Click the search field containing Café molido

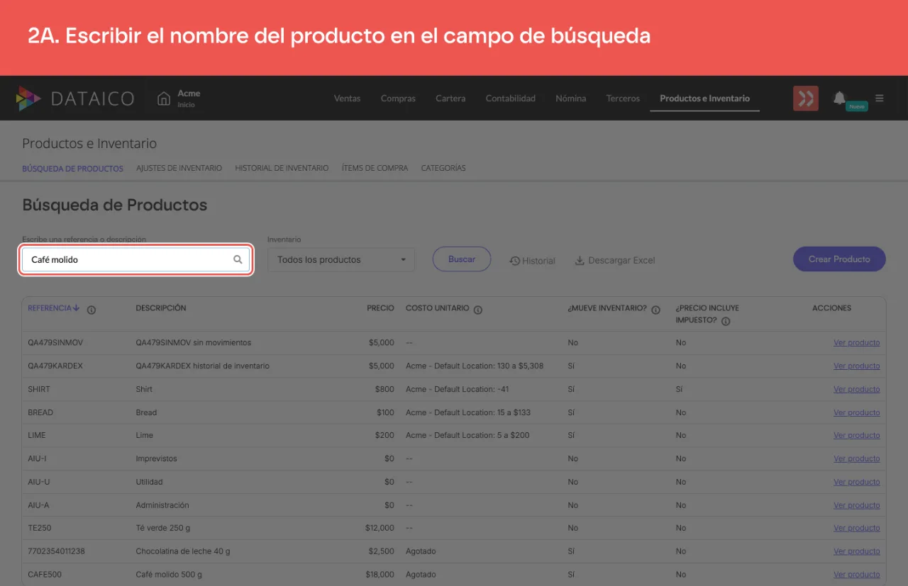coord(135,259)
